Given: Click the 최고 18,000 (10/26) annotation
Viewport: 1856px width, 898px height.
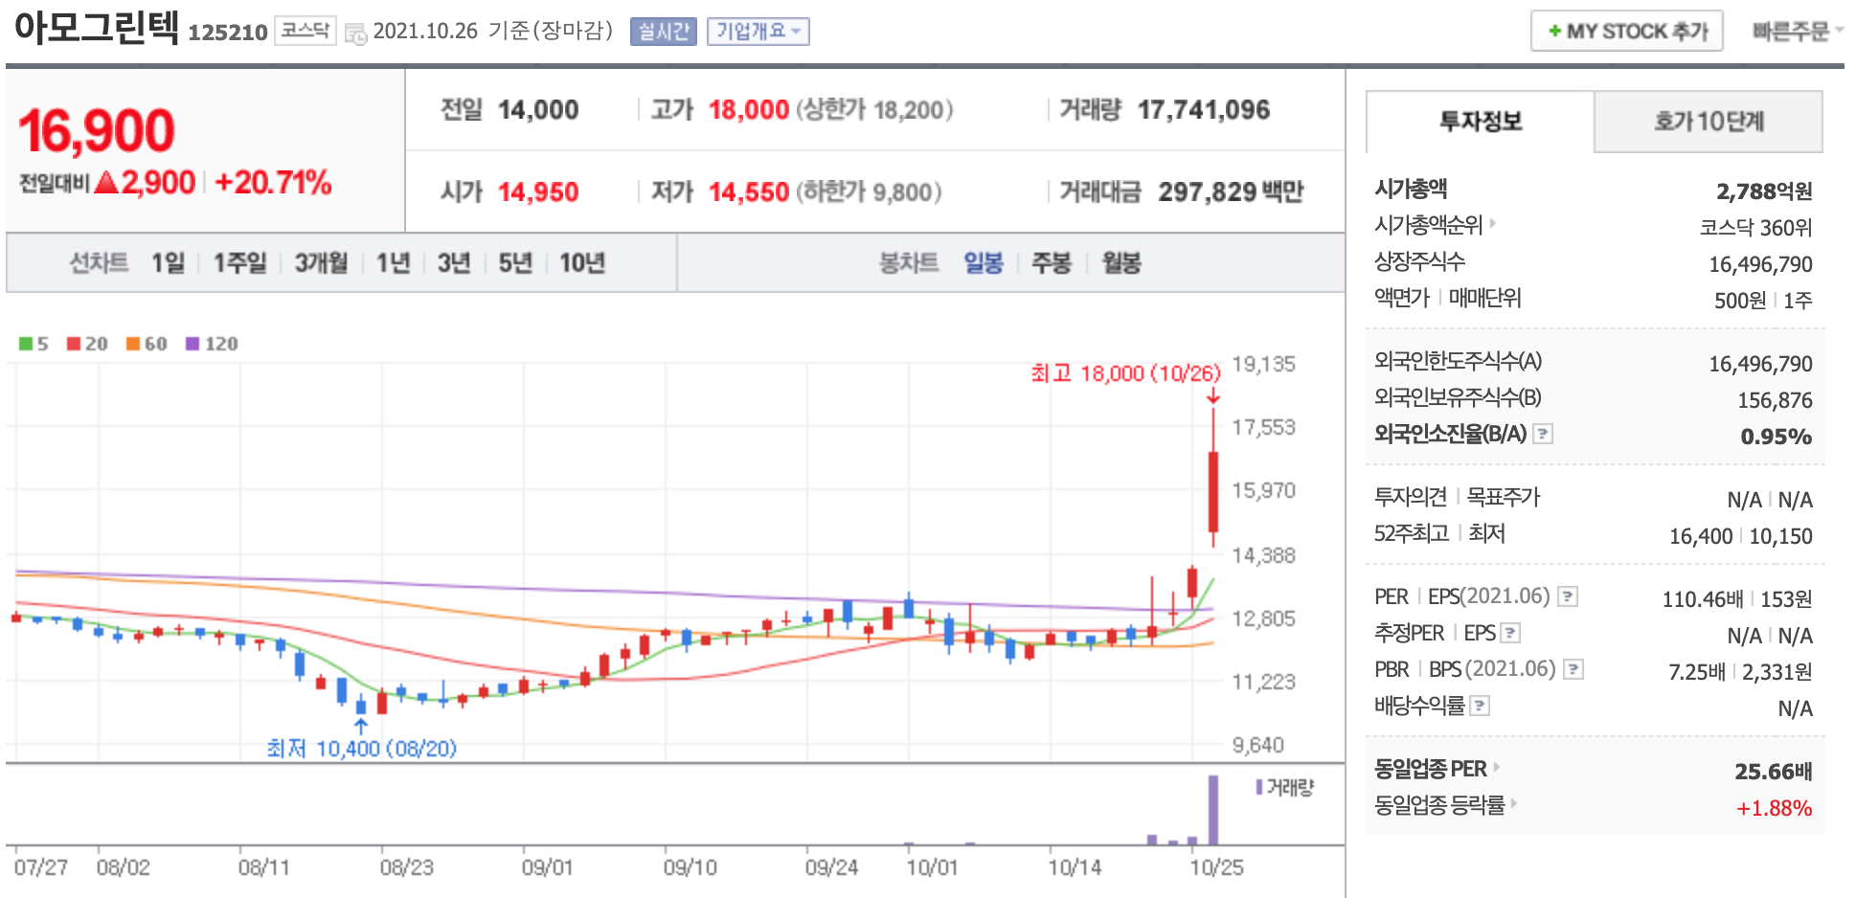Looking at the screenshot, I should pyautogui.click(x=1126, y=373).
